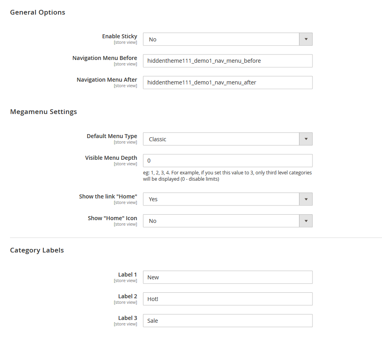
Task: Collapse the Category Labels section header
Action: 37,250
